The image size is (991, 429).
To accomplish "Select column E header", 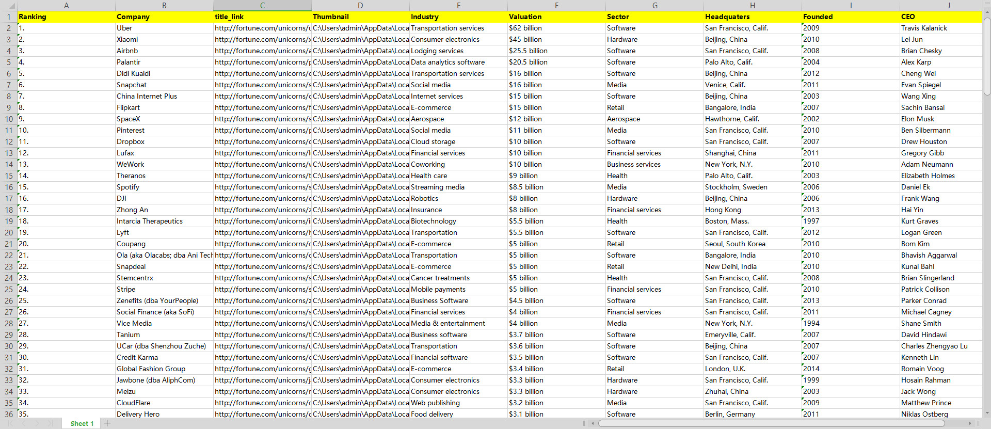I will coord(458,5).
